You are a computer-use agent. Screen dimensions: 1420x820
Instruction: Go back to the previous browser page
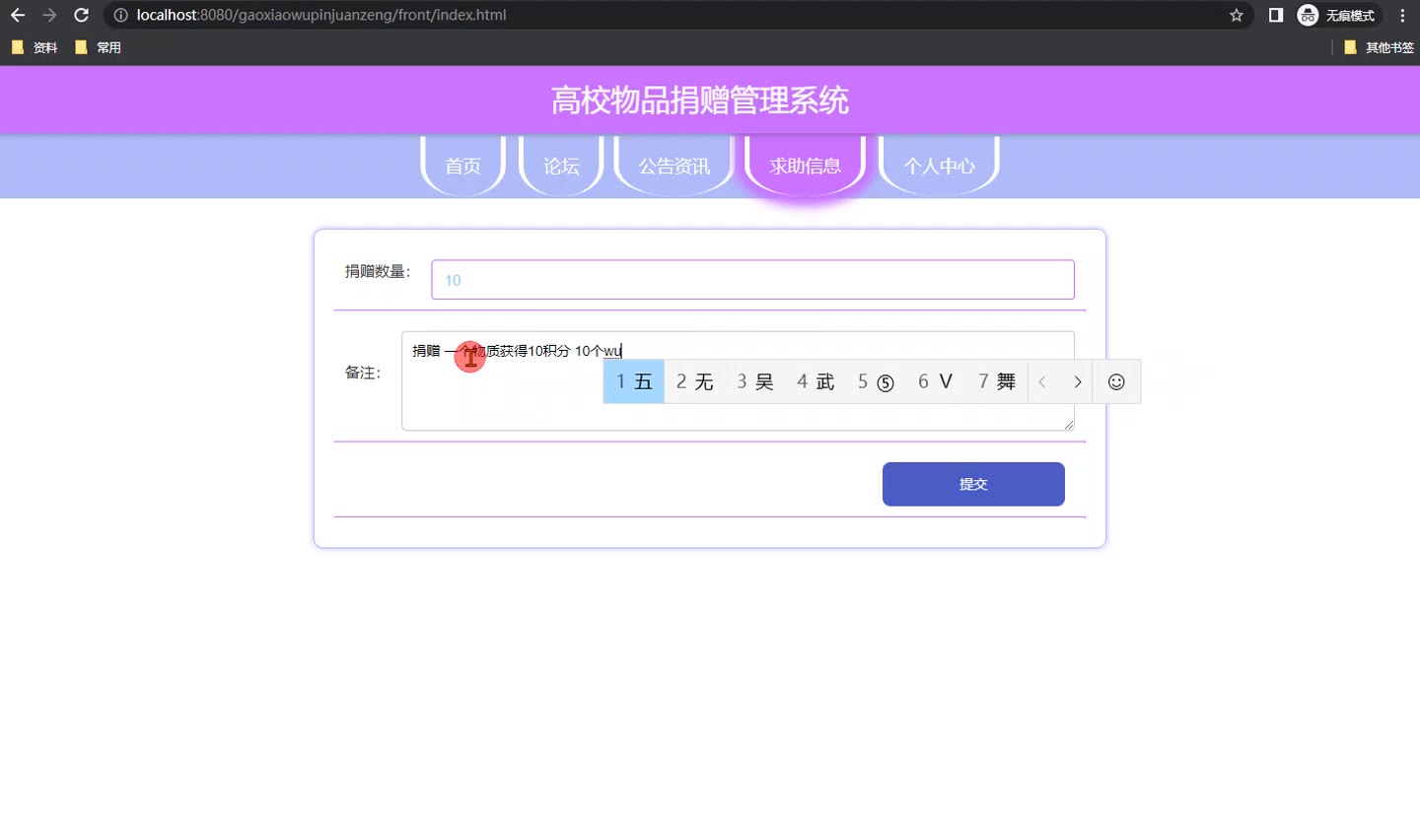click(x=18, y=15)
